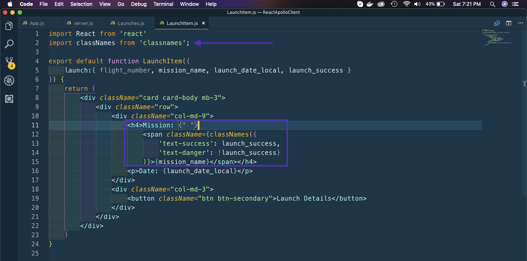Image resolution: width=527 pixels, height=261 pixels.
Task: Switch to the Launches.js tab
Action: (131, 23)
